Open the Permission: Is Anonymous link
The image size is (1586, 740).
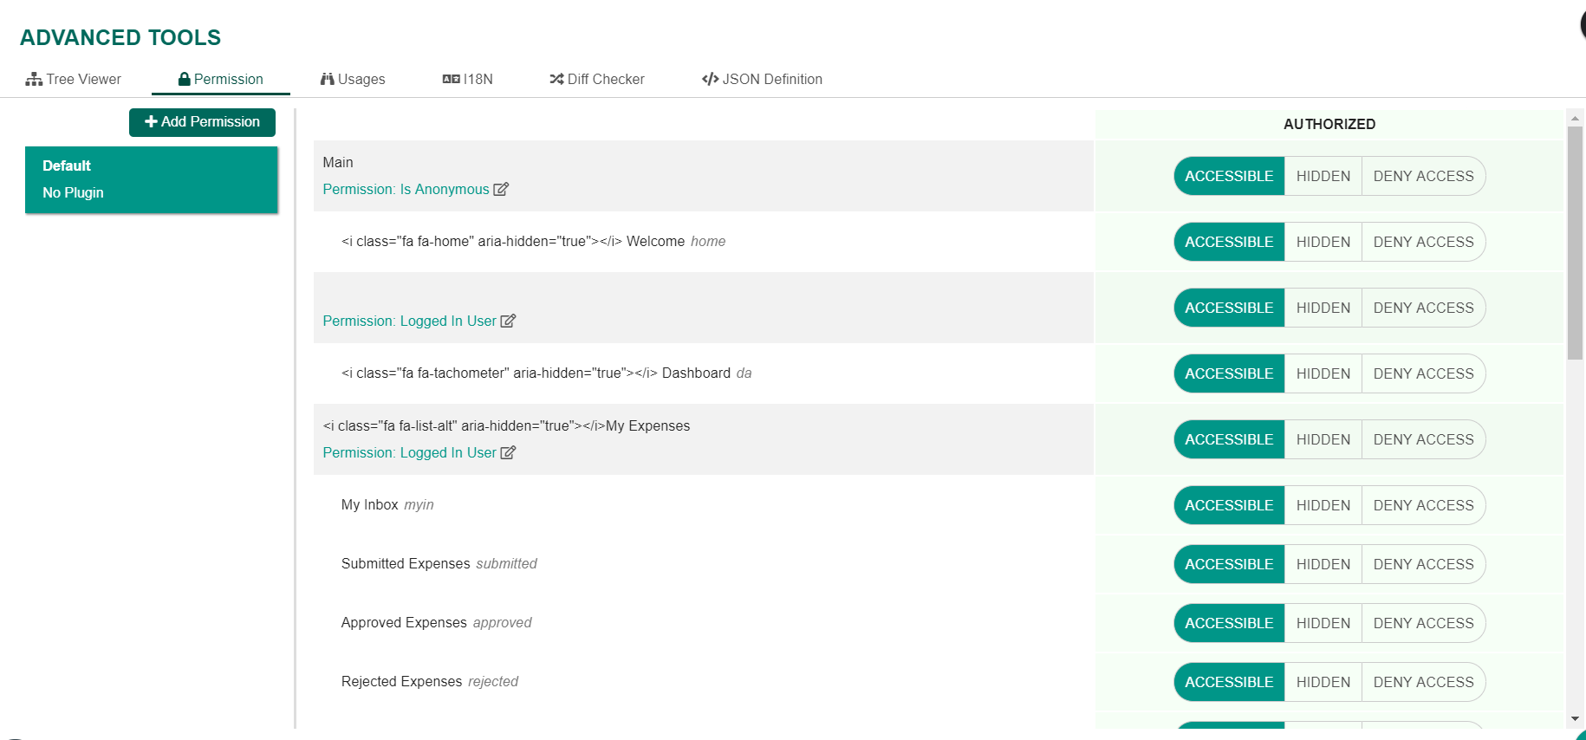point(406,189)
